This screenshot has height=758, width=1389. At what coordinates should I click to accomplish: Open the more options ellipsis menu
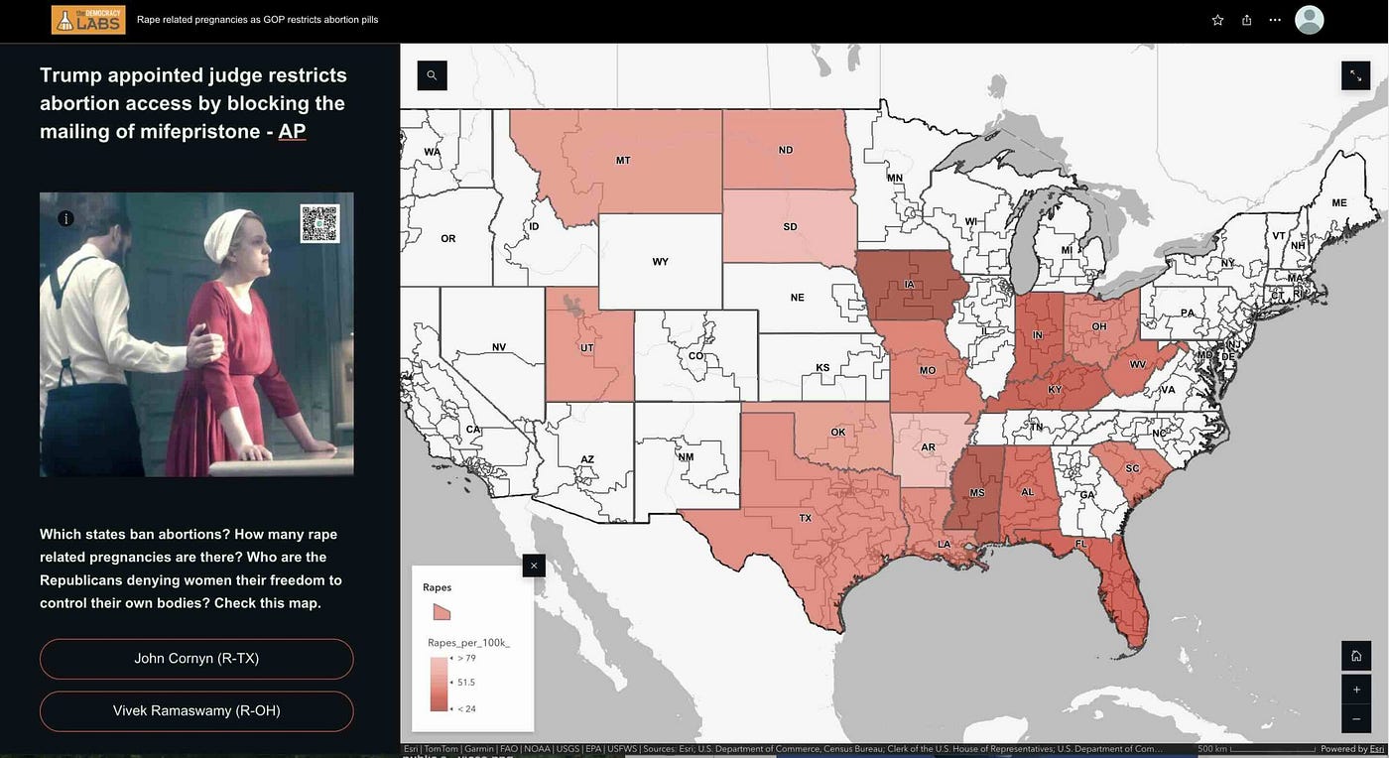1275,20
